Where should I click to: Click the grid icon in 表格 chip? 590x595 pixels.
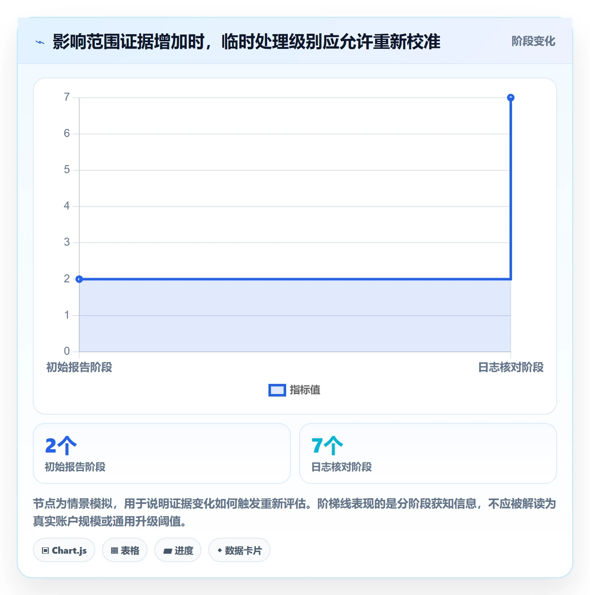114,551
